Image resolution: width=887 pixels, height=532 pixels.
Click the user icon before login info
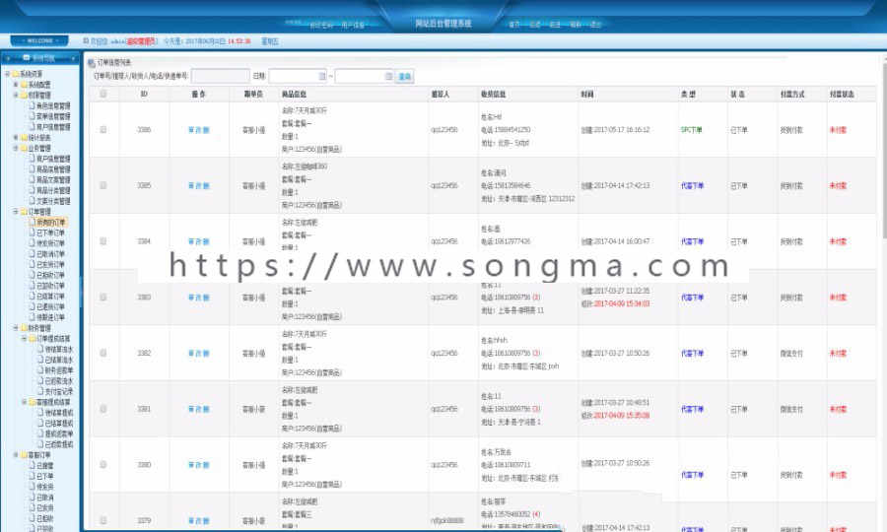pyautogui.click(x=86, y=40)
